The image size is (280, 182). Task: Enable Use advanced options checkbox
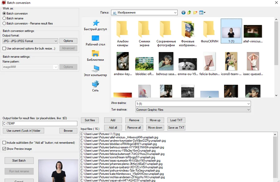4,48
